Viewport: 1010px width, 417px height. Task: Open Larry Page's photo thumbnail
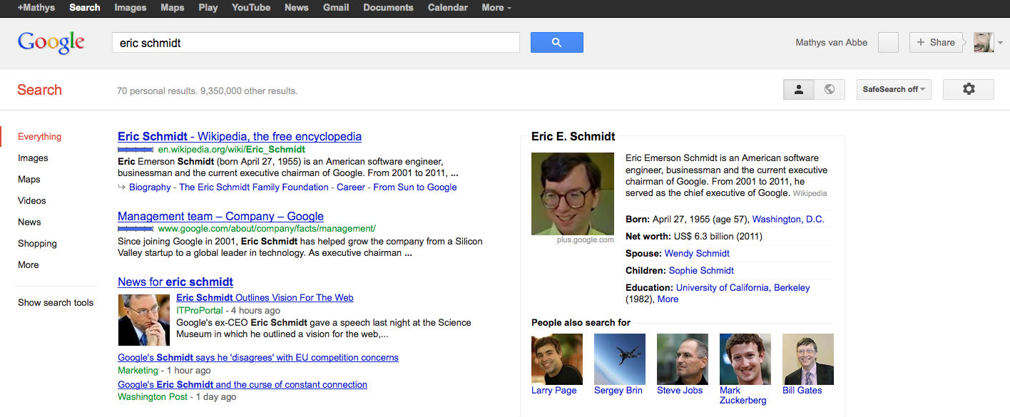tap(556, 359)
